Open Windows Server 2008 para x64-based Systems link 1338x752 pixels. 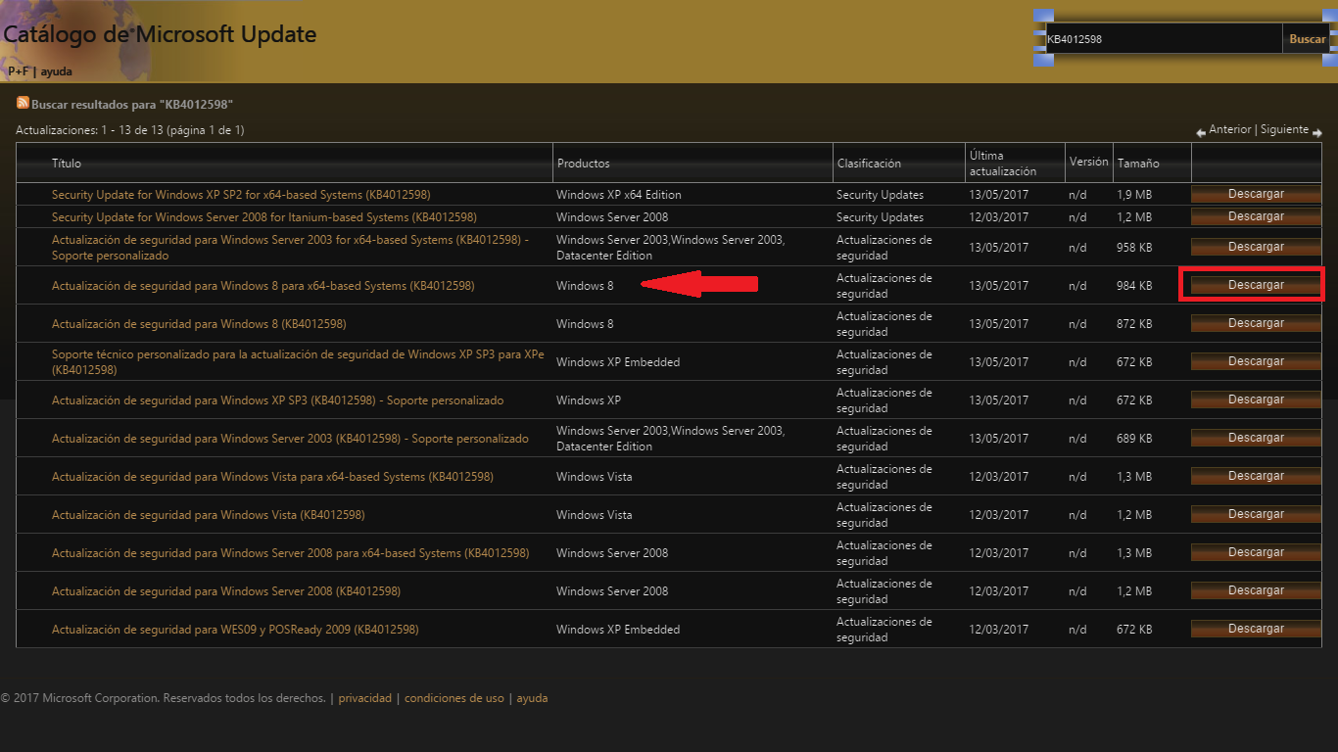pos(290,553)
